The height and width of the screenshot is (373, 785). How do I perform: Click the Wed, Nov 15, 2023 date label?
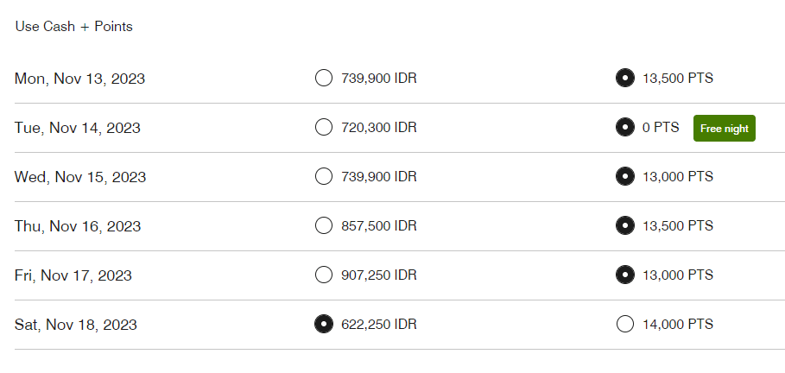80,177
